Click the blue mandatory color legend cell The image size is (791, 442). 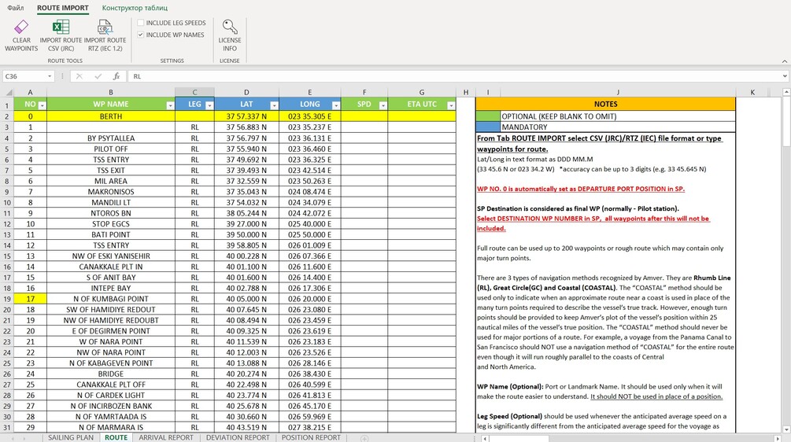(488, 127)
